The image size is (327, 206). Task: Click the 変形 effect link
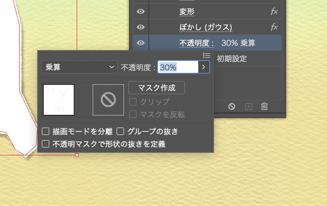tap(187, 12)
